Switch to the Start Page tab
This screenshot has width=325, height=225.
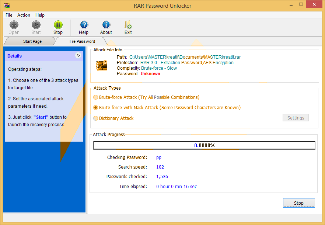point(32,41)
